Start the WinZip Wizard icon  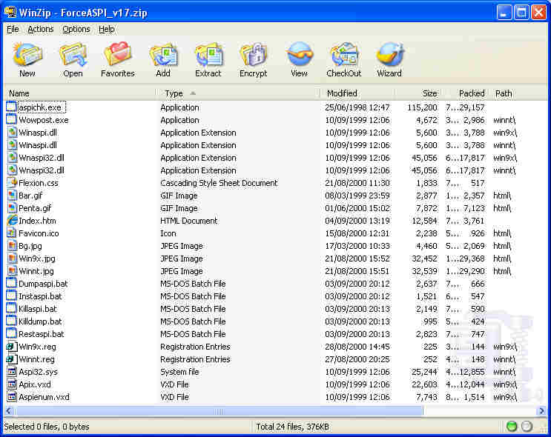pos(389,54)
